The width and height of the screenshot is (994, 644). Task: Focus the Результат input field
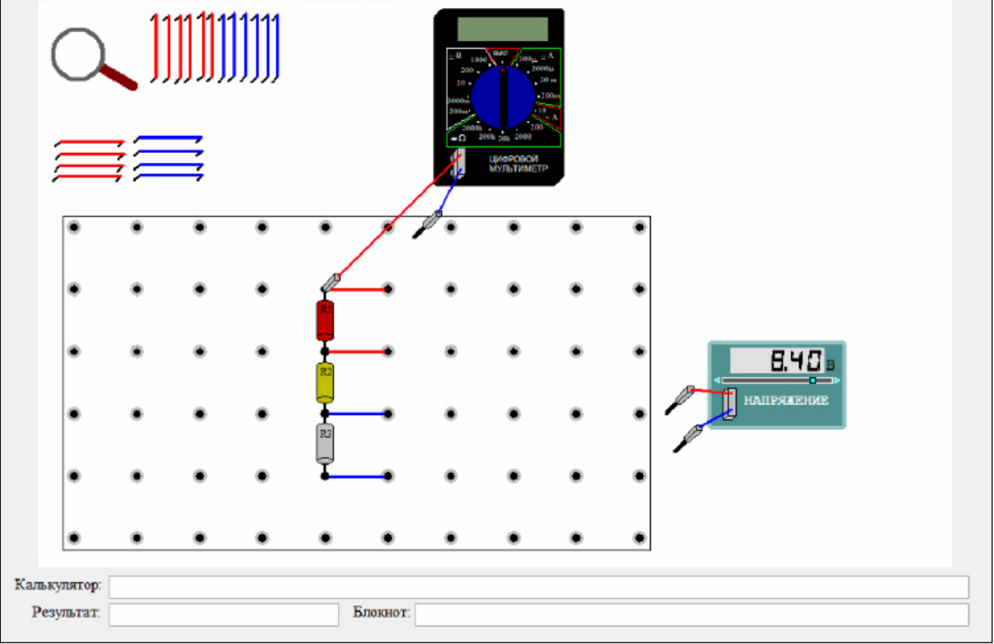click(224, 615)
